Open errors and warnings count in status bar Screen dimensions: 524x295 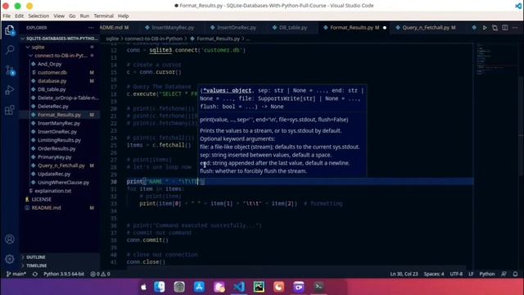tap(100, 274)
